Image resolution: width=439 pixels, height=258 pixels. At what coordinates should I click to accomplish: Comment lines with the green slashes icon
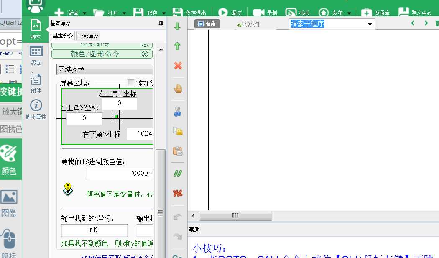coord(178,174)
